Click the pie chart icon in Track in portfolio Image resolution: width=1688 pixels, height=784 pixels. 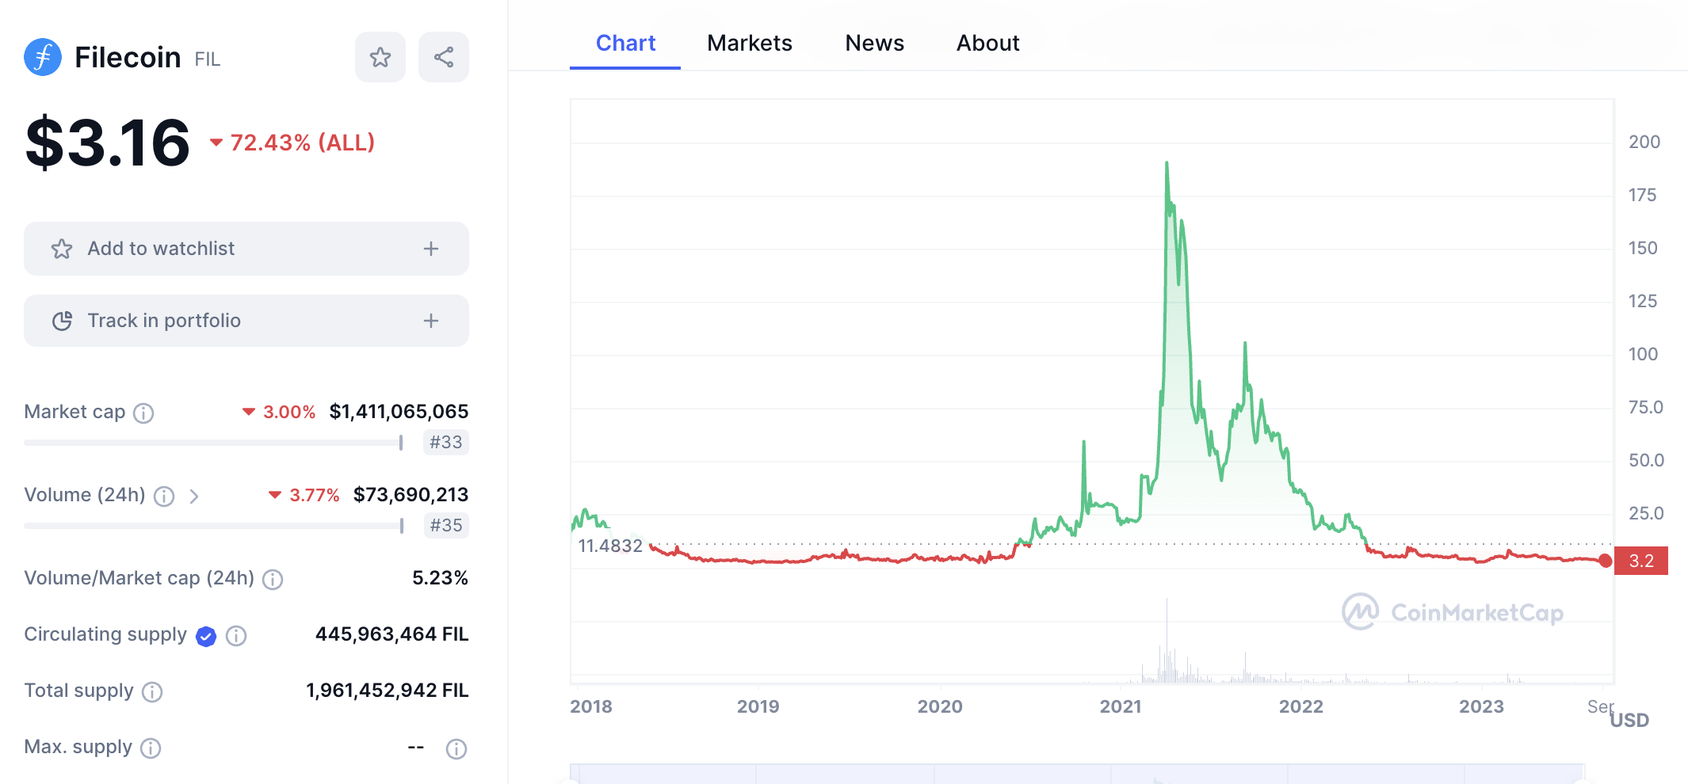62,321
